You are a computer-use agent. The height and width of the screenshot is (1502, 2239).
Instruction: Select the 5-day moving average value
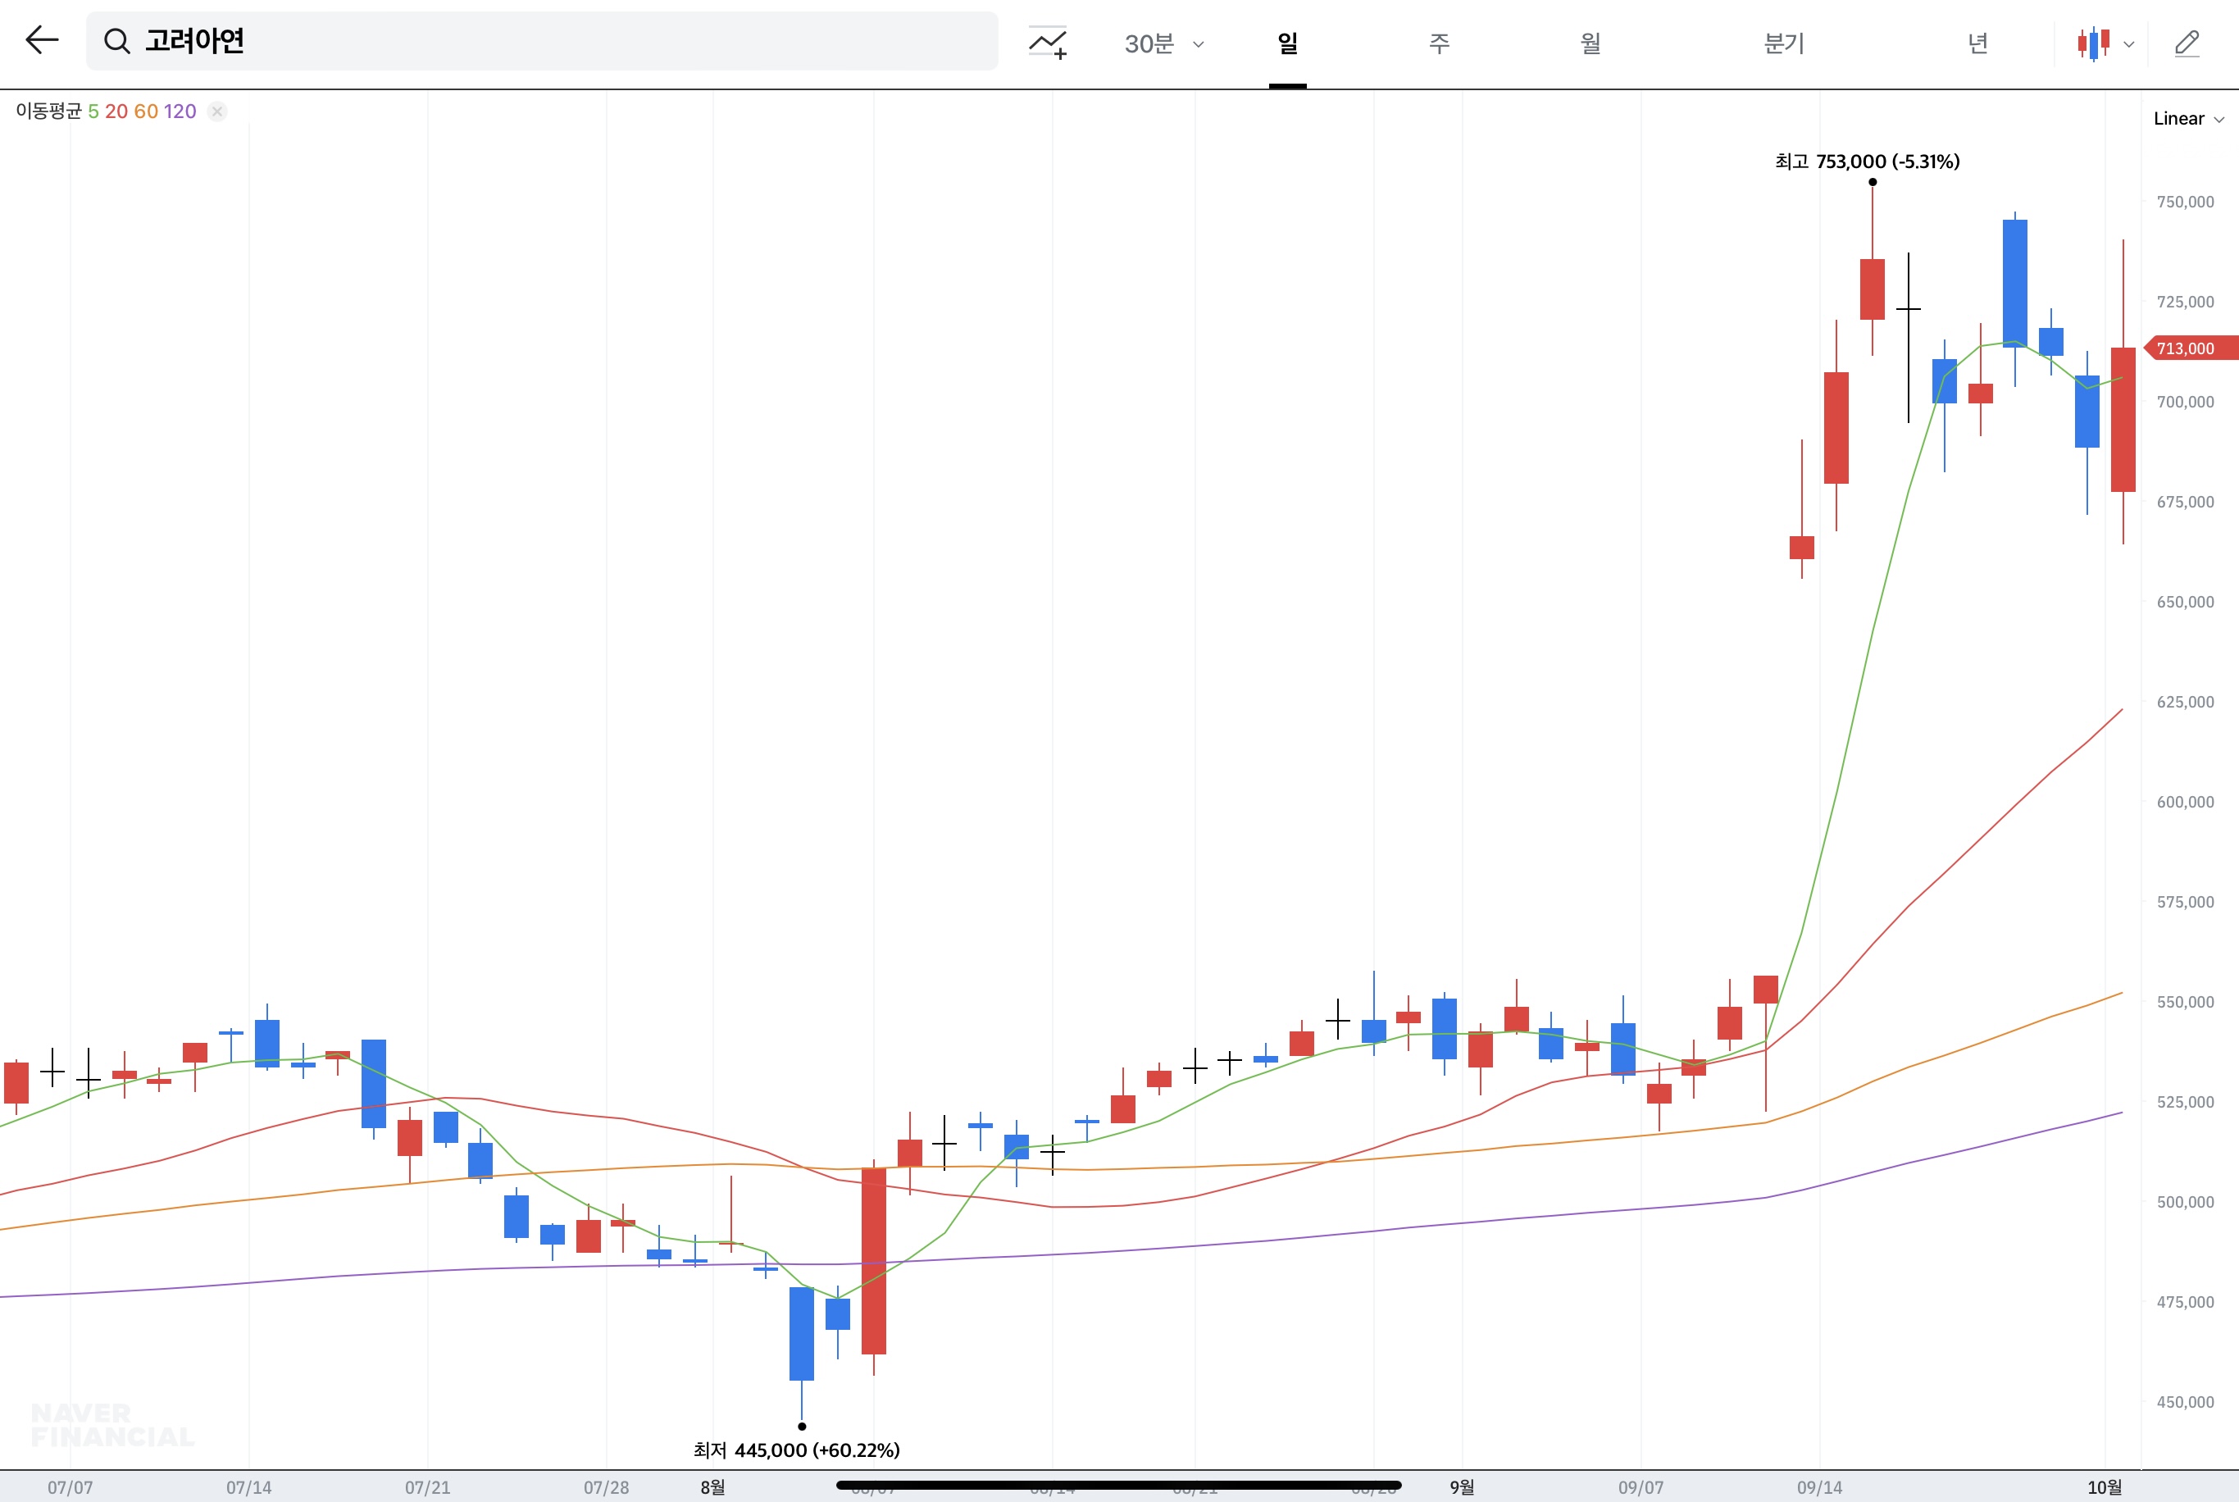(x=93, y=112)
